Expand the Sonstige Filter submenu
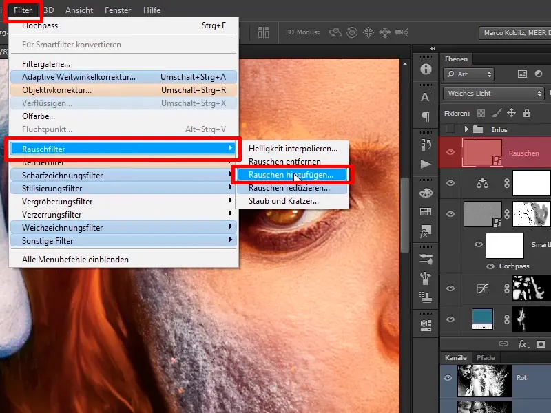 pos(123,240)
